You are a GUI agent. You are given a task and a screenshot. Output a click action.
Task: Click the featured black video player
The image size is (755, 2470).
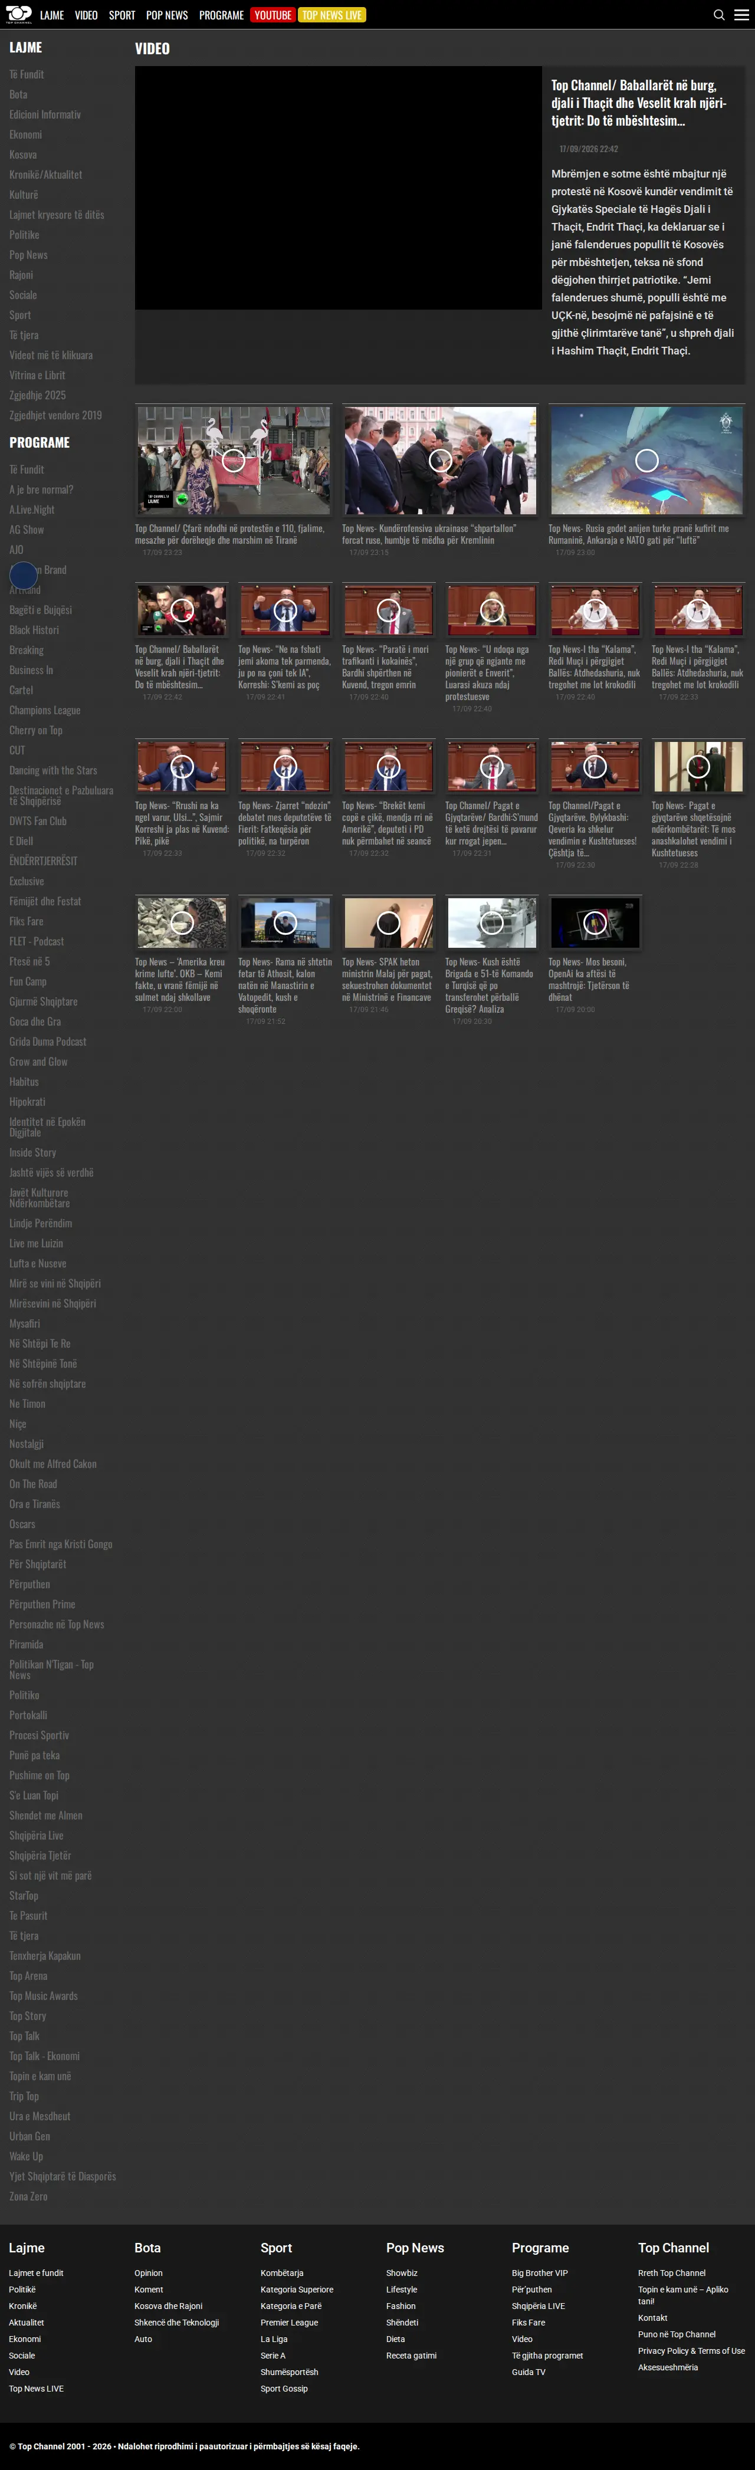coord(339,188)
